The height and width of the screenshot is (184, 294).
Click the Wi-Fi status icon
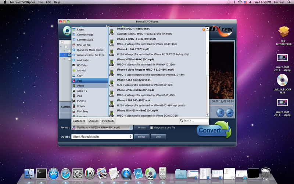[240, 2]
